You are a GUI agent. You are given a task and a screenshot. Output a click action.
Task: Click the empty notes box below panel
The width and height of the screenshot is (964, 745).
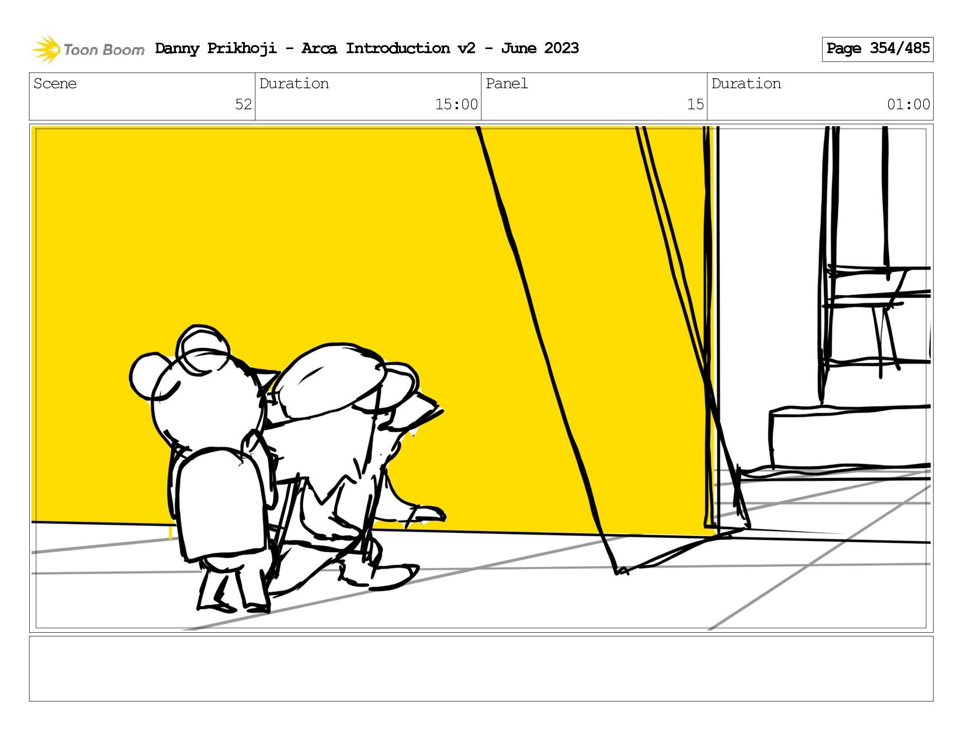pyautogui.click(x=481, y=668)
